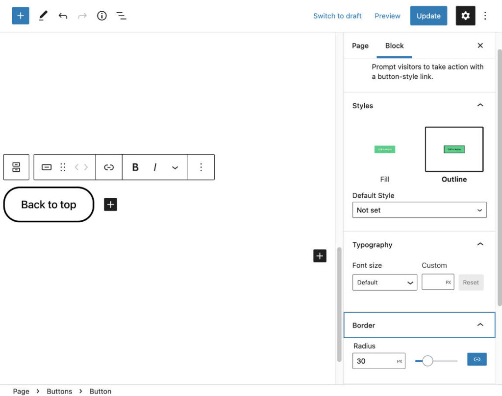Collapse the Border settings section
502x396 pixels.
pos(480,325)
